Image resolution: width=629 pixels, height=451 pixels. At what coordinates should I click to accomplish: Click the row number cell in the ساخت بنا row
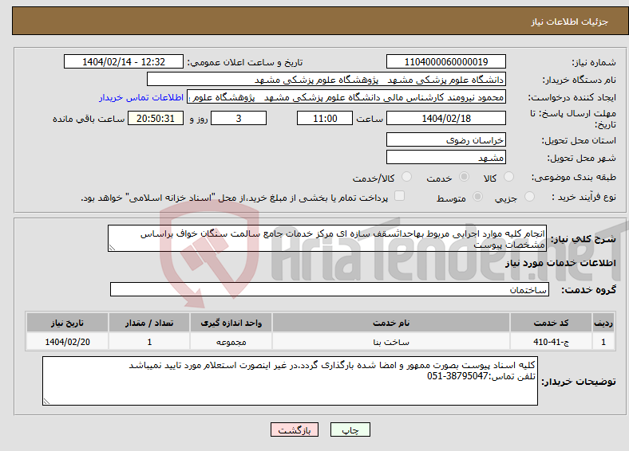click(x=603, y=342)
